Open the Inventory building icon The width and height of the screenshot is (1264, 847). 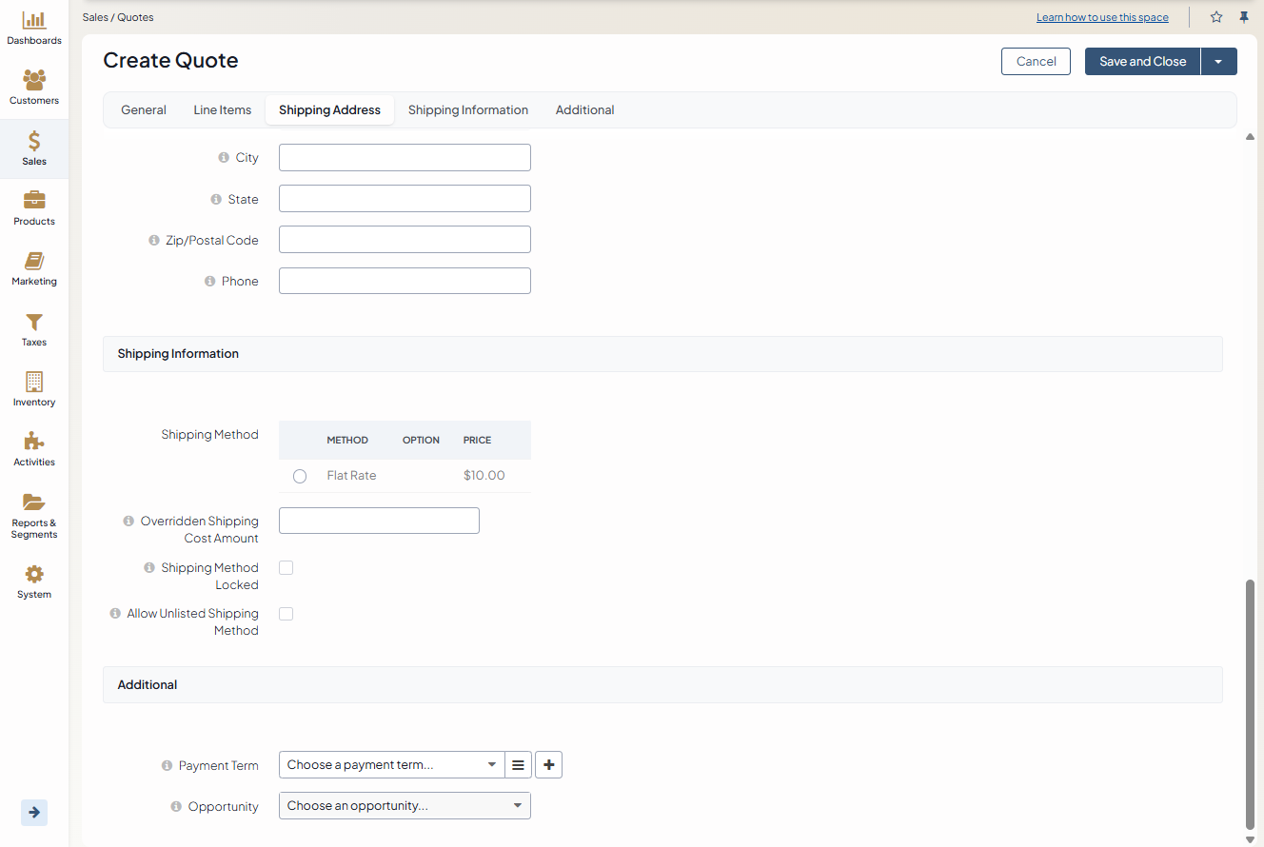[34, 382]
